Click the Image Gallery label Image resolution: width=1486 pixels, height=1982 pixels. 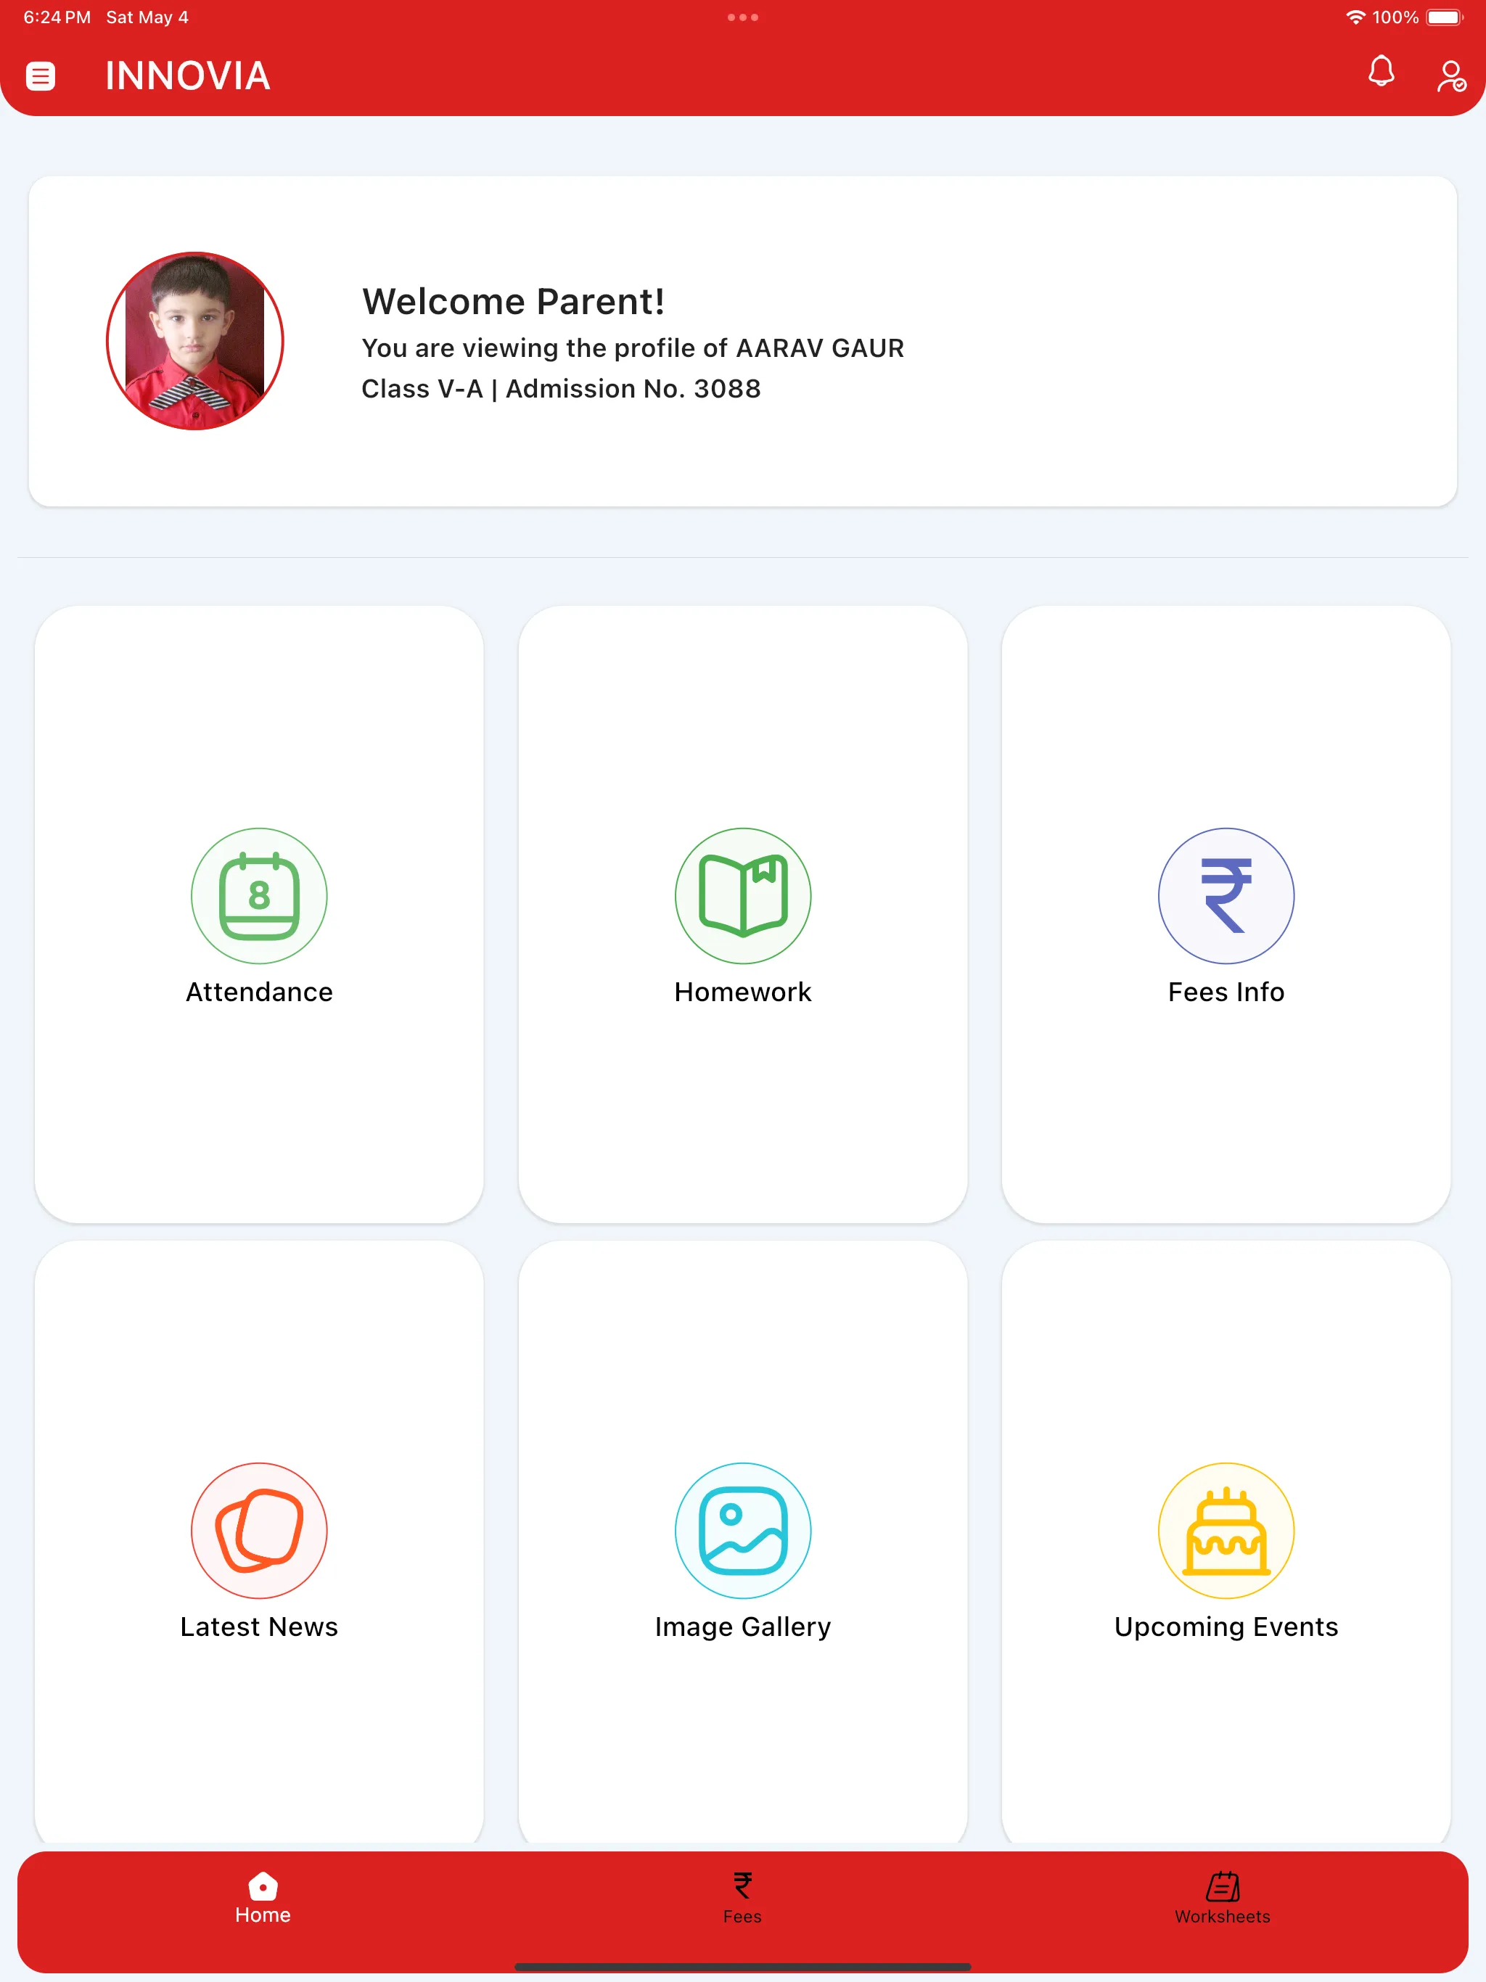[x=742, y=1627]
